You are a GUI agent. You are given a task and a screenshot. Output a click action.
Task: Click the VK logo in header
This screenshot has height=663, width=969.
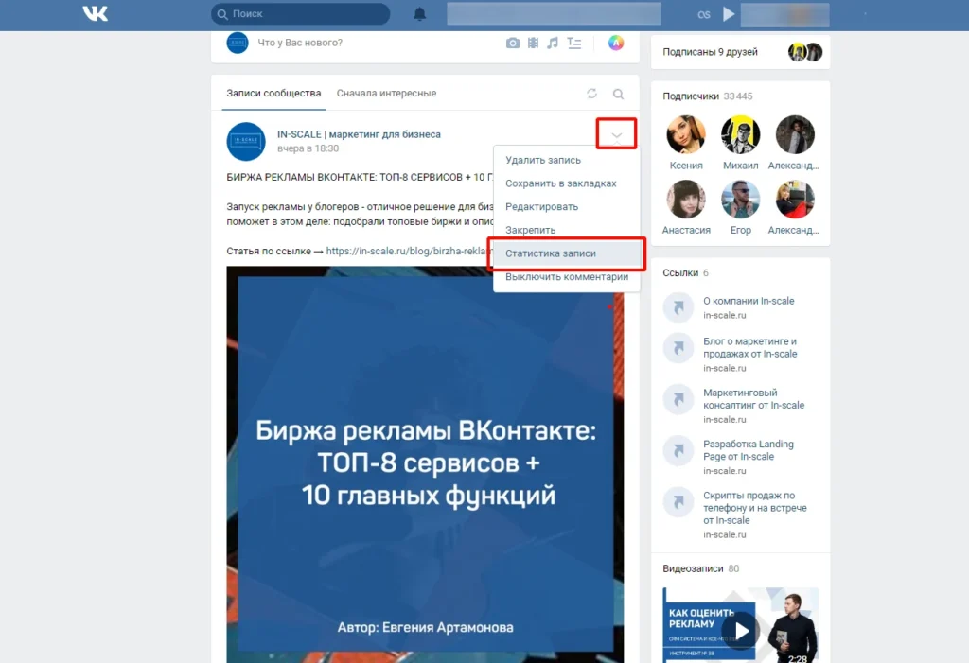click(96, 13)
